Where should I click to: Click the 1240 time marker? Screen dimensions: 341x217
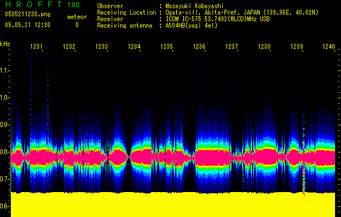point(329,47)
